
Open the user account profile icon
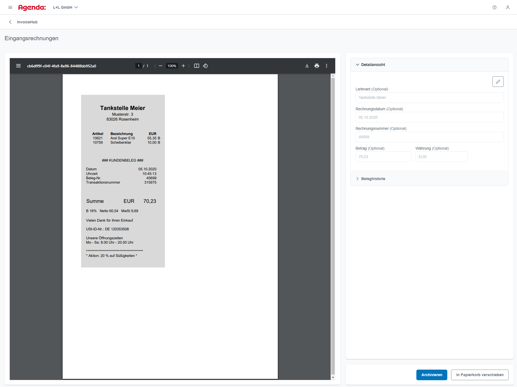[x=508, y=7]
